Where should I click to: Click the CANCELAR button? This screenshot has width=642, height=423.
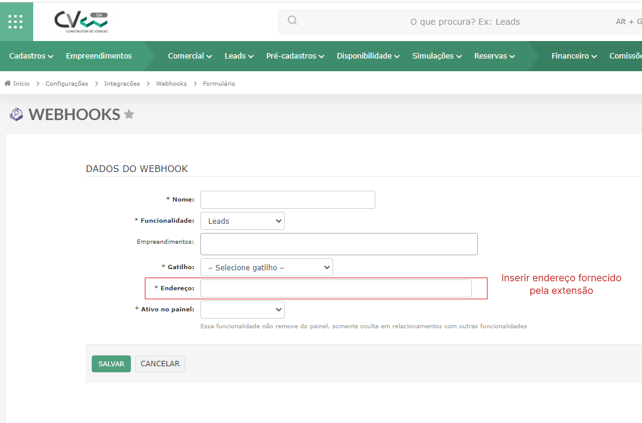pos(160,364)
